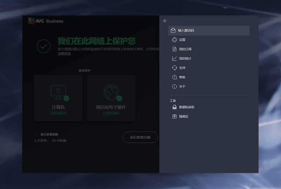The image size is (281, 189).
Task: Open 关于 via the info icon
Action: [175, 87]
